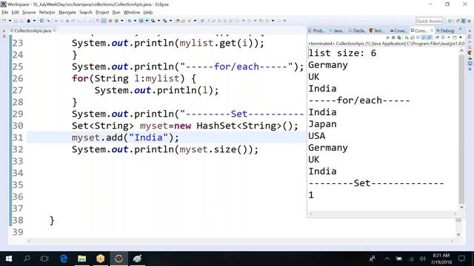Click line 32 println myset.size code
Viewport: 474px width, 266px height.
tap(164, 149)
